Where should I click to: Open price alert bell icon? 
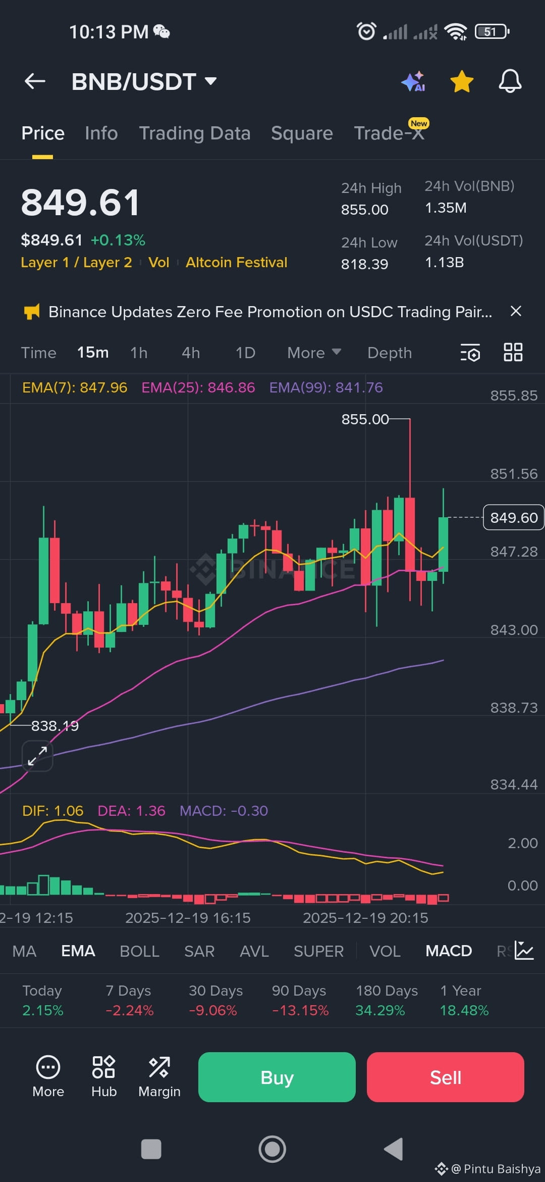click(510, 81)
